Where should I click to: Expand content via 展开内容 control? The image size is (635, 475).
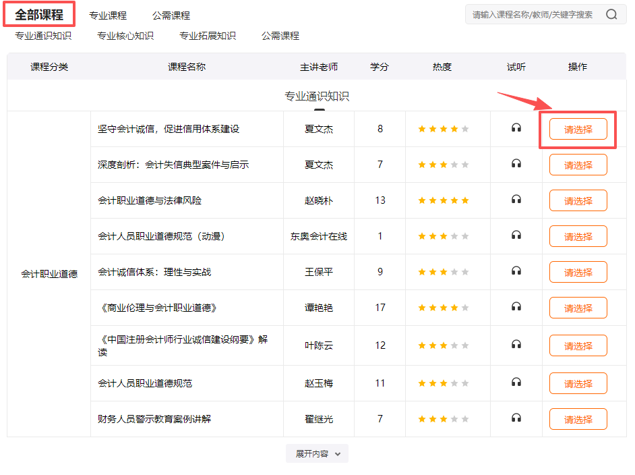(x=317, y=453)
